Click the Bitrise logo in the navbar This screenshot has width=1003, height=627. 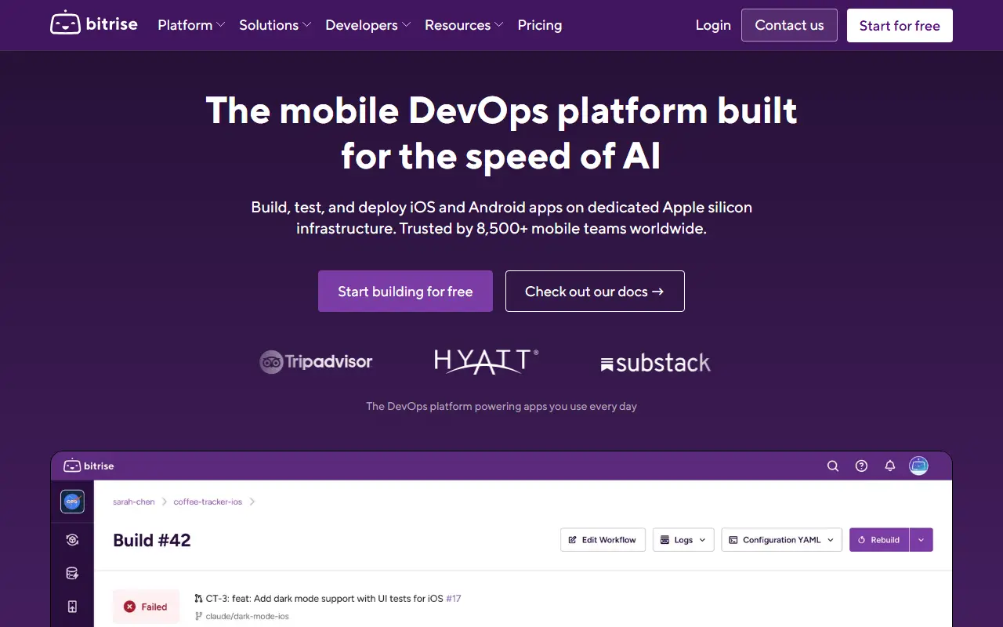coord(93,24)
